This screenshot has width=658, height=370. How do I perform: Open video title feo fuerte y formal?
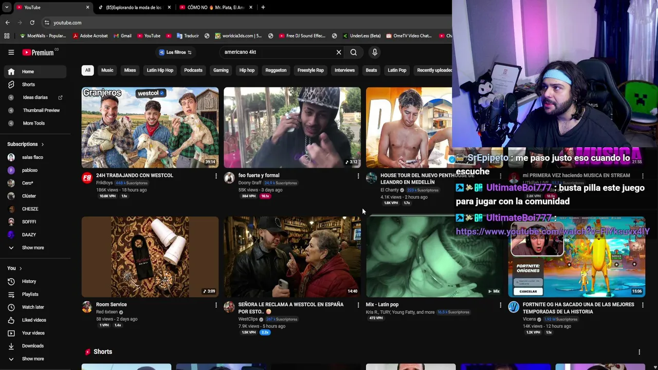pyautogui.click(x=259, y=175)
